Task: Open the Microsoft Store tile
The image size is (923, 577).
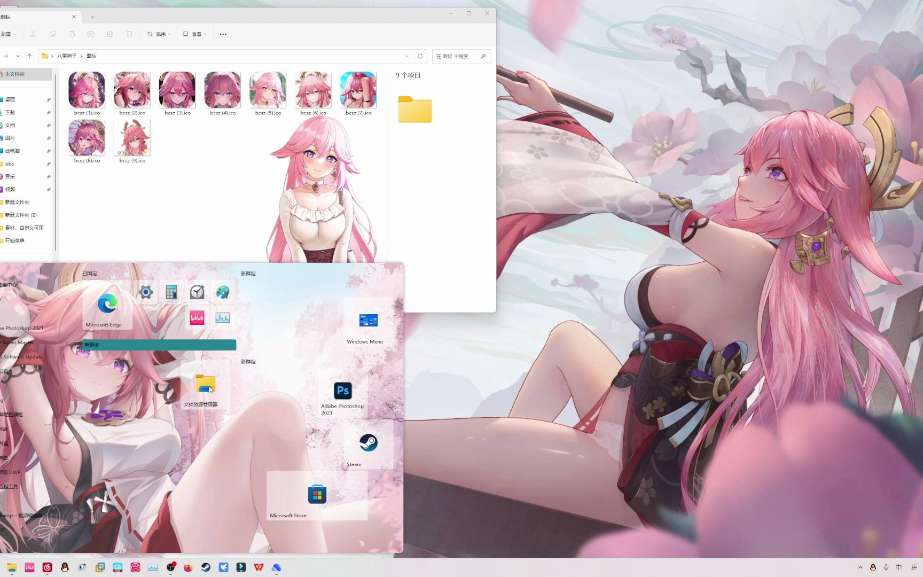Action: [x=317, y=495]
